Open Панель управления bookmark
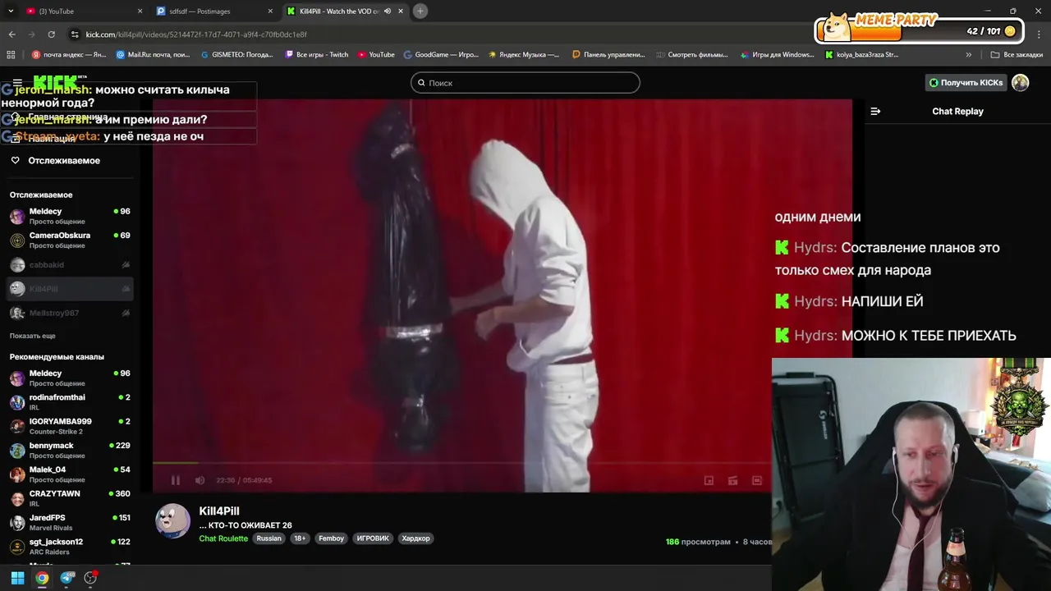Viewport: 1051px width, 591px height. [608, 55]
